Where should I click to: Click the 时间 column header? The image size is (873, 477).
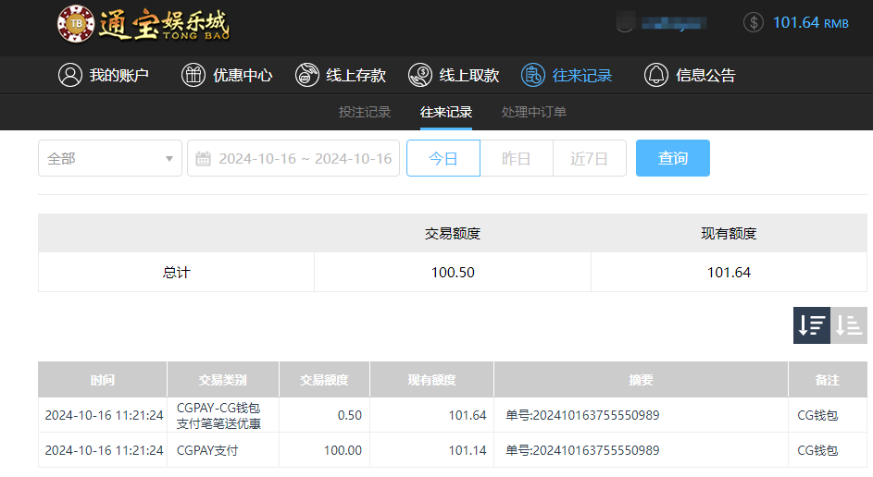103,380
